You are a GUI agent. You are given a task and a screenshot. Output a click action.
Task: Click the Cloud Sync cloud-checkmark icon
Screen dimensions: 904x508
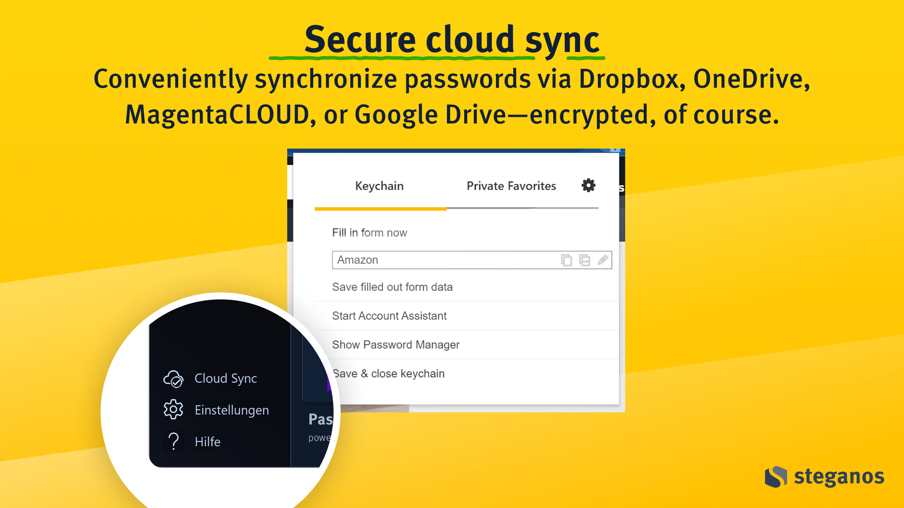(x=173, y=379)
